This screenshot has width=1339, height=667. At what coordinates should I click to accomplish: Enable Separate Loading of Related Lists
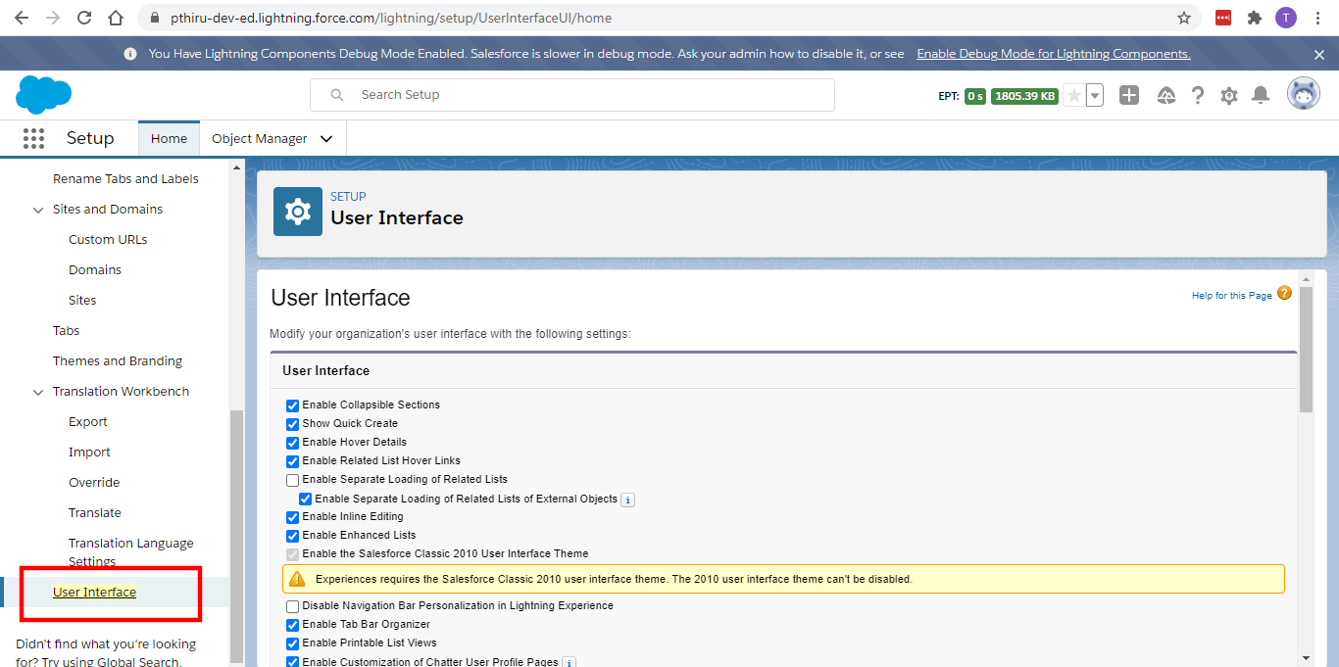292,479
